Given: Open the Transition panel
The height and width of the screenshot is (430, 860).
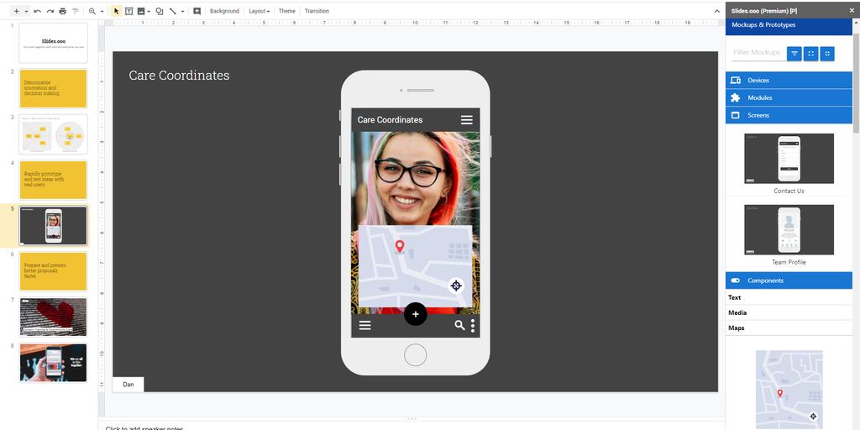Looking at the screenshot, I should 317,11.
